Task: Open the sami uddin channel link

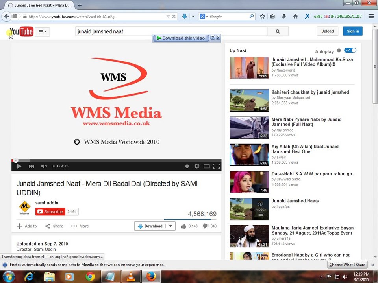Action: (47, 203)
